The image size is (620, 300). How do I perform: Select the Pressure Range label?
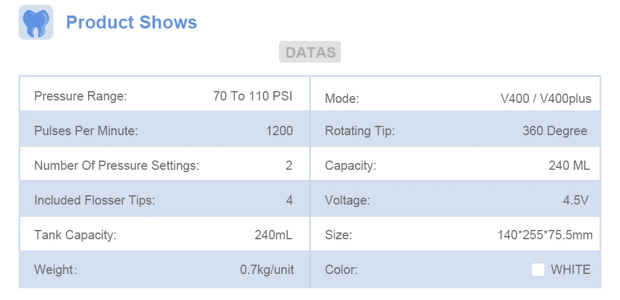point(81,96)
